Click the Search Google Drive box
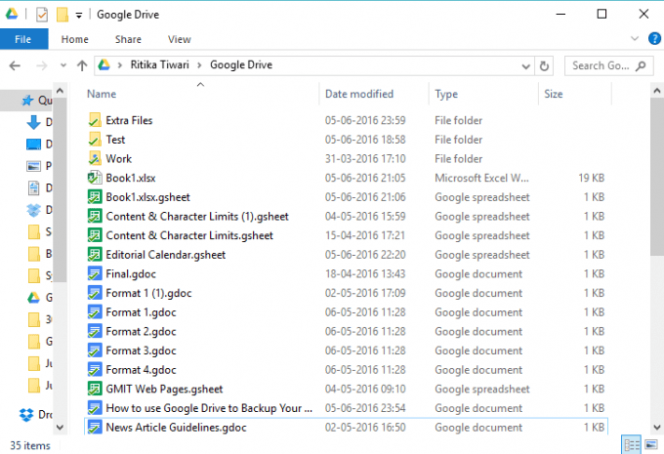This screenshot has width=664, height=454. click(609, 66)
